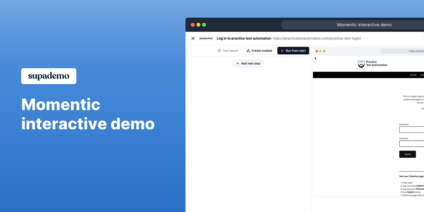Click the plus icon on Add new step
The width and height of the screenshot is (424, 212).
237,63
